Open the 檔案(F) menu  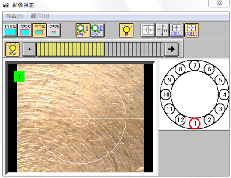point(14,16)
